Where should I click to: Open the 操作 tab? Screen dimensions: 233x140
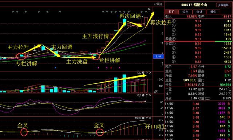213,12
